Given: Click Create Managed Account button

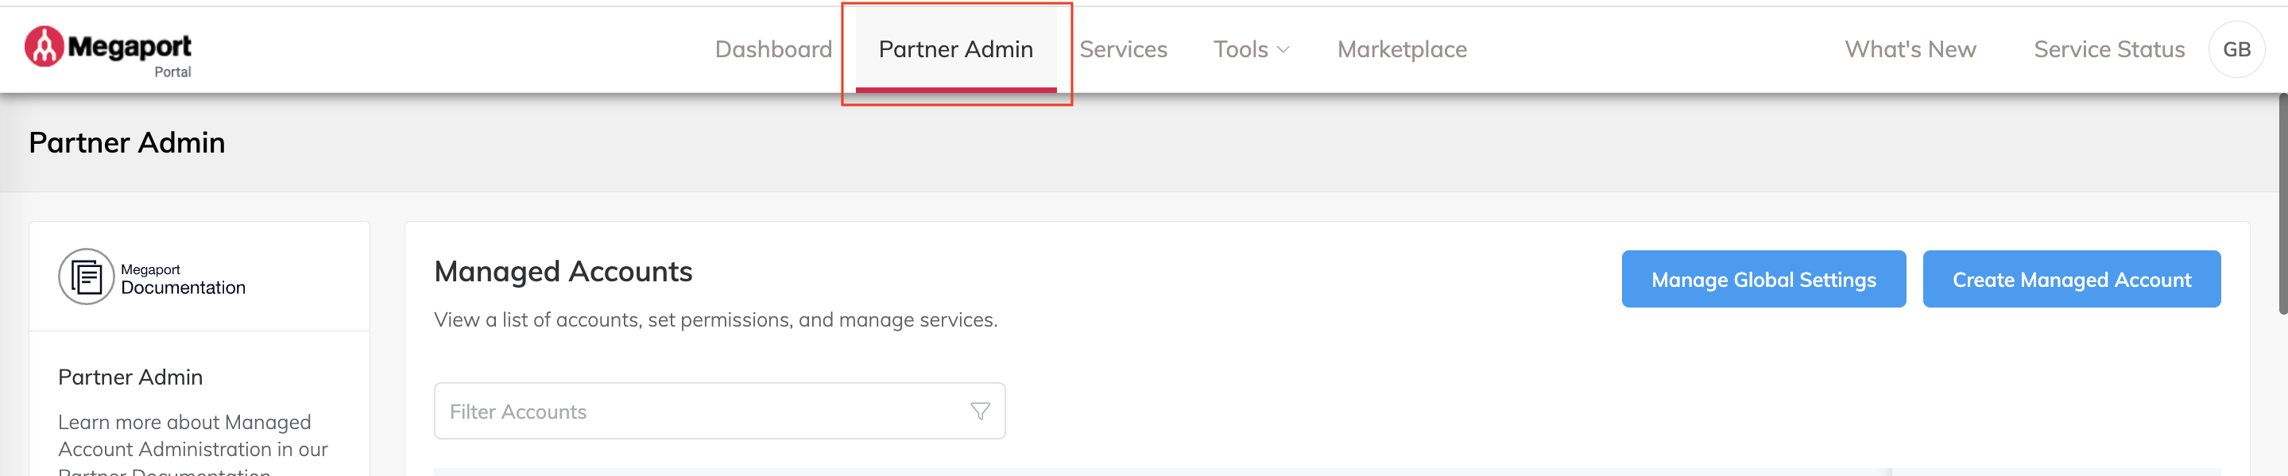Looking at the screenshot, I should click(2071, 280).
